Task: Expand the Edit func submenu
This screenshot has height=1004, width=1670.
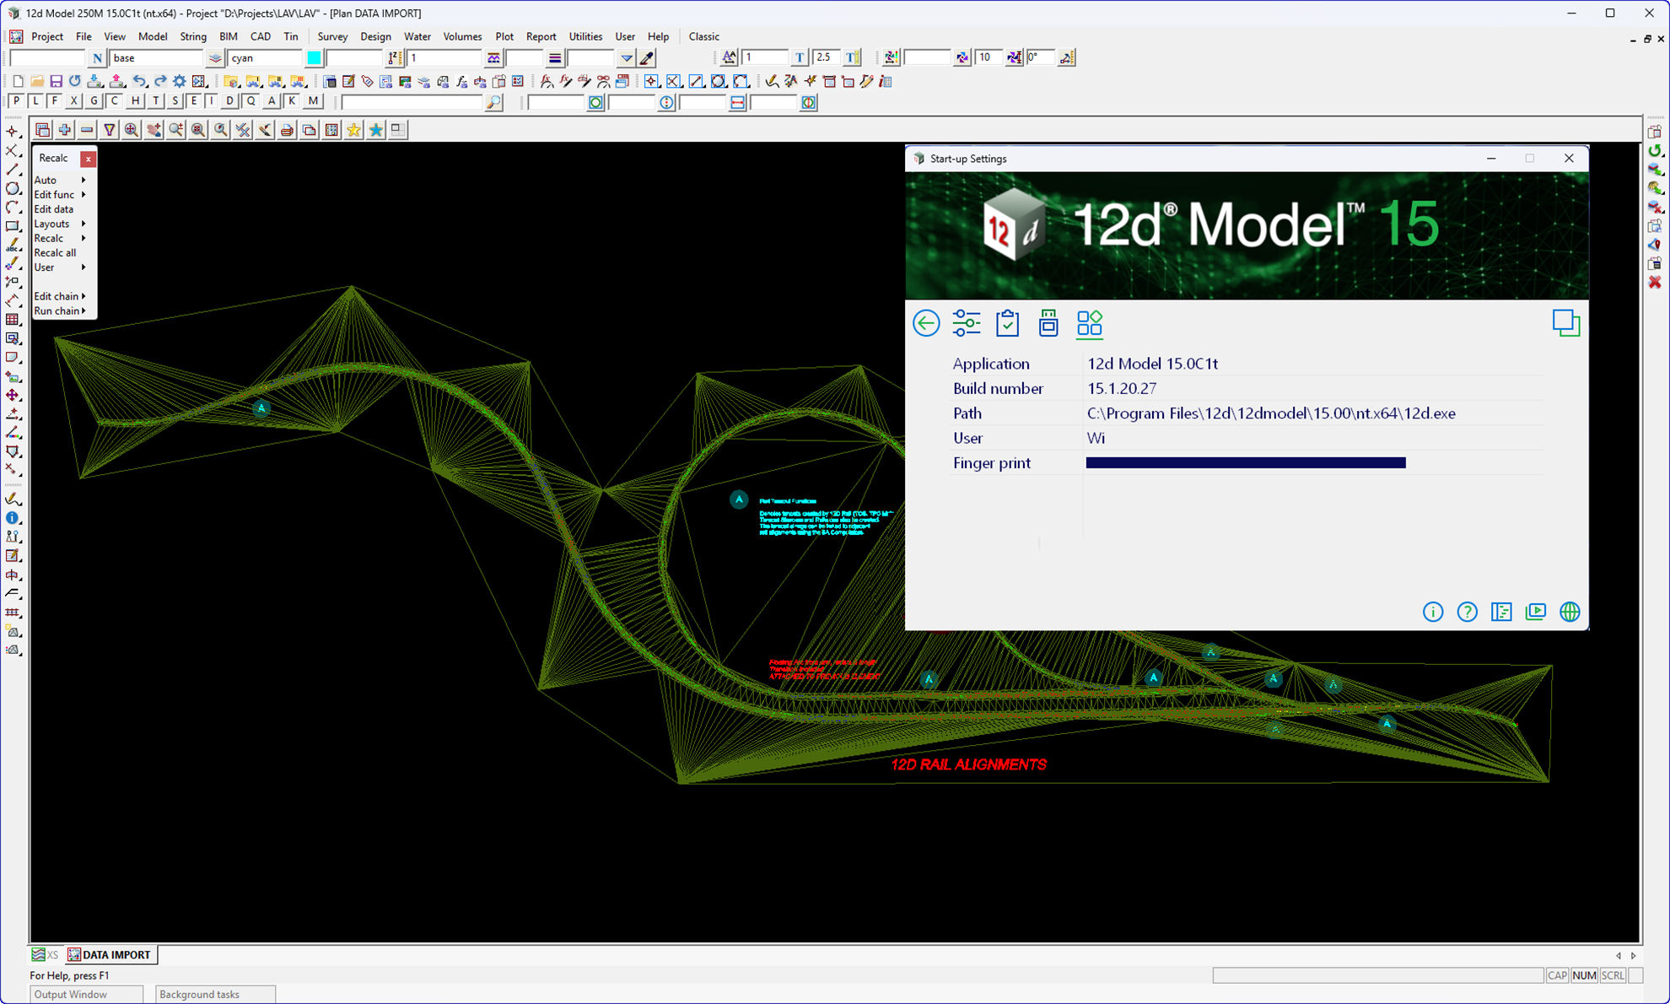Action: tap(61, 194)
